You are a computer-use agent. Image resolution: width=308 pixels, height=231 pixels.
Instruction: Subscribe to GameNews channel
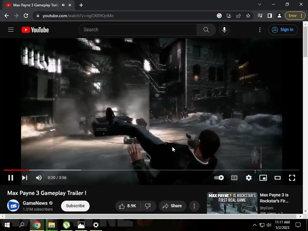[75, 206]
